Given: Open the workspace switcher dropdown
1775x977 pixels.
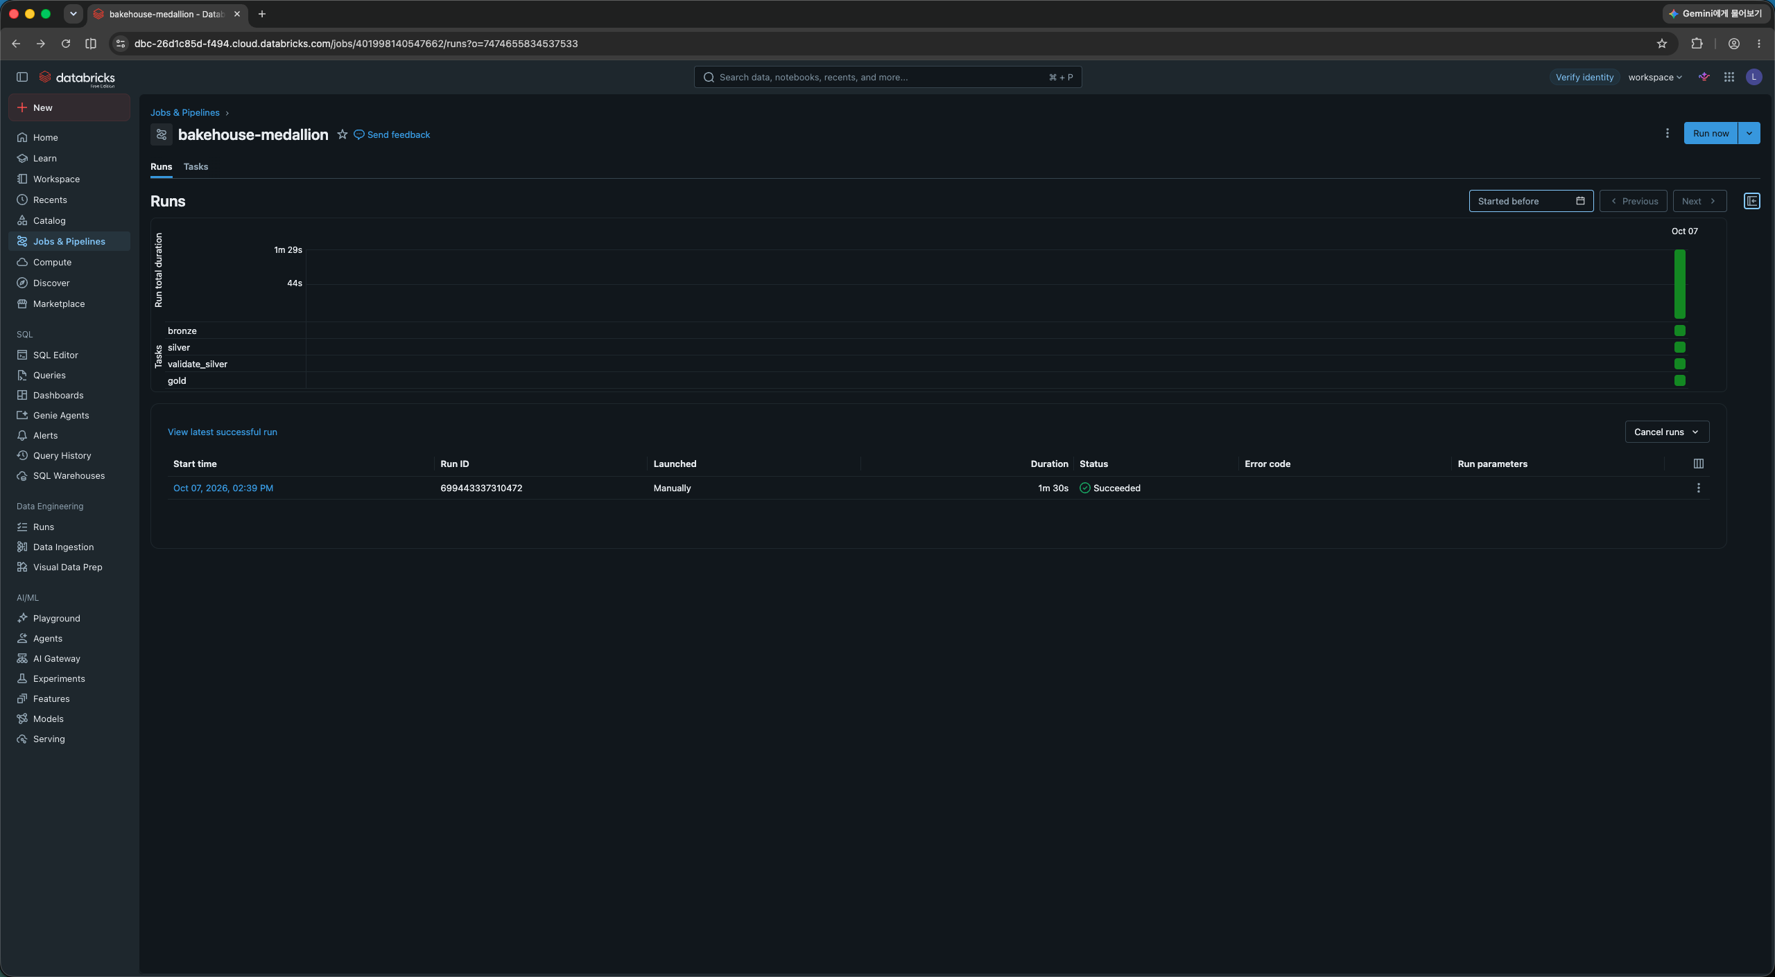Looking at the screenshot, I should 1655,77.
